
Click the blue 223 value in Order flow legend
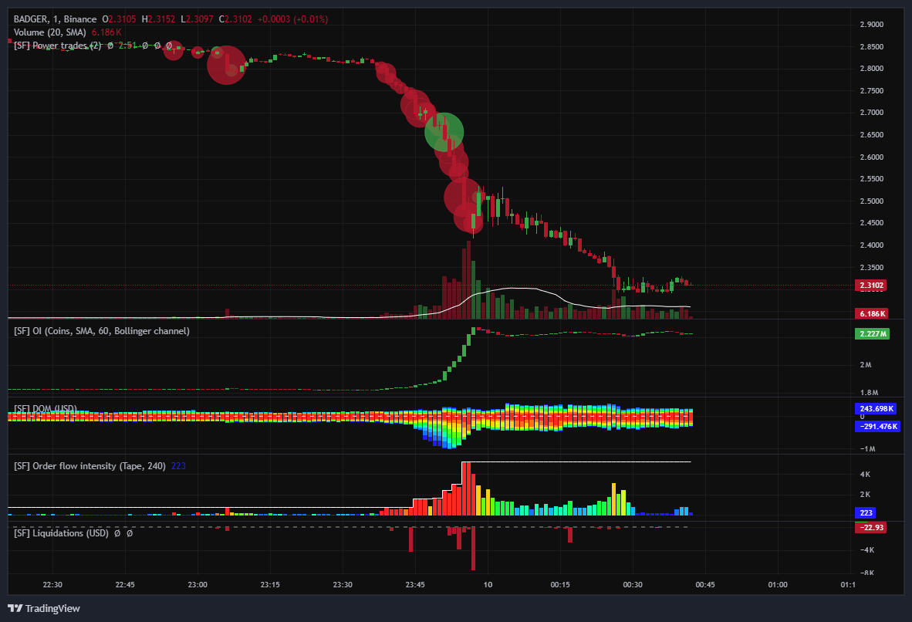click(x=178, y=466)
